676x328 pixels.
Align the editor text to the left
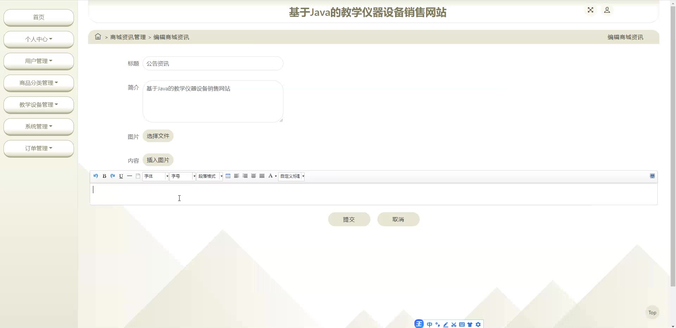pos(237,176)
